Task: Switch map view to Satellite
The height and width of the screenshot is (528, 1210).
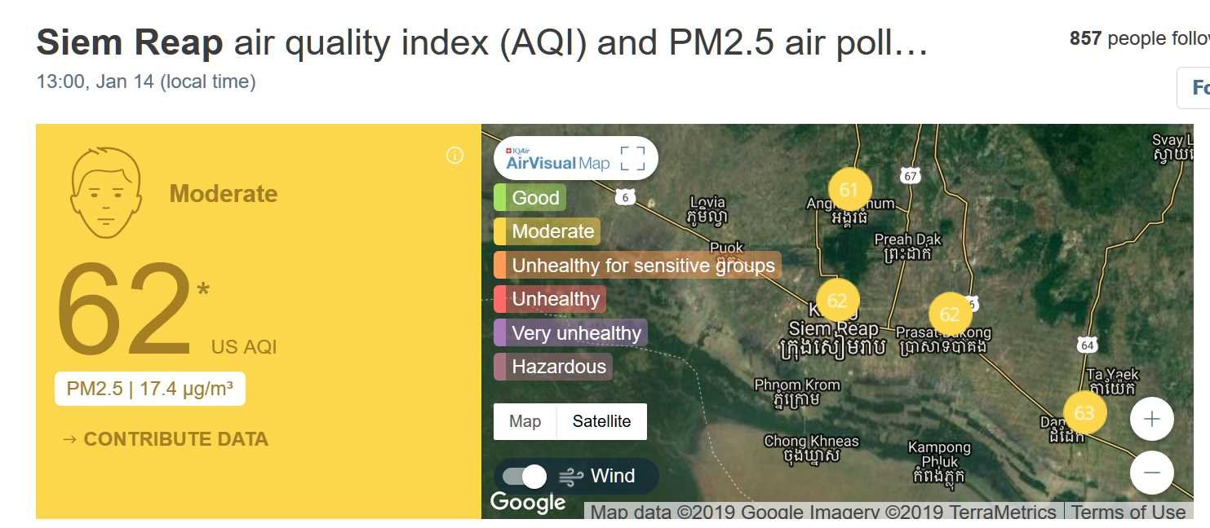Action: pyautogui.click(x=601, y=421)
